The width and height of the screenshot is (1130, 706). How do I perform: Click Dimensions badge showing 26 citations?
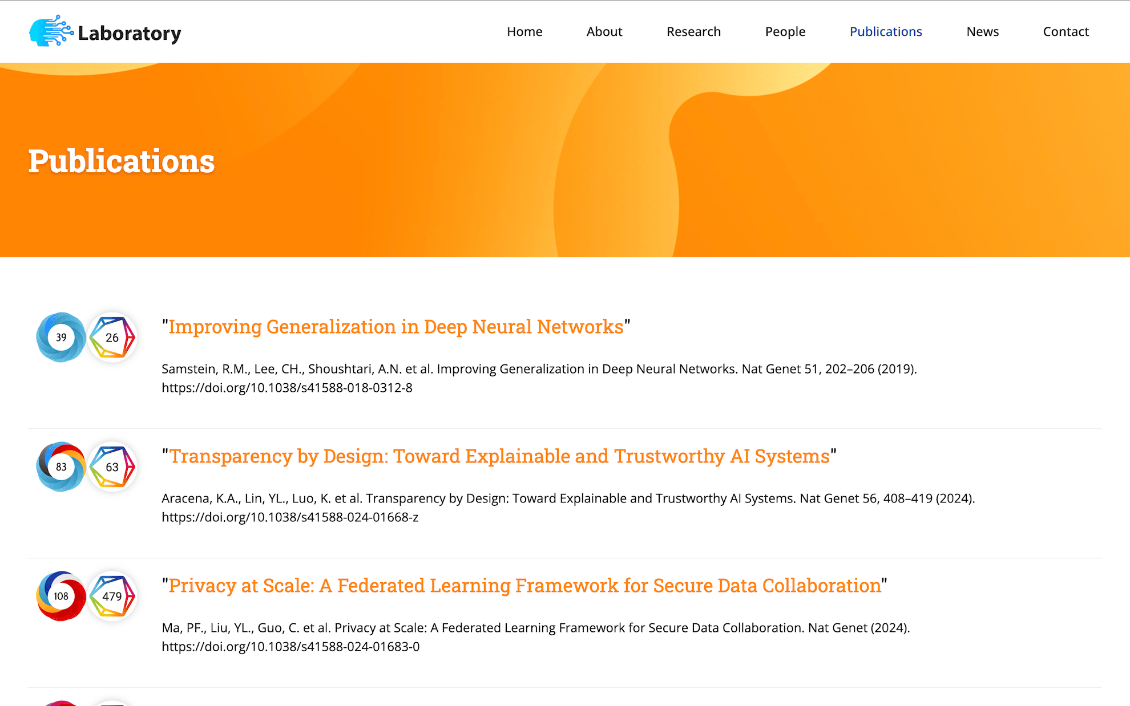pyautogui.click(x=112, y=338)
